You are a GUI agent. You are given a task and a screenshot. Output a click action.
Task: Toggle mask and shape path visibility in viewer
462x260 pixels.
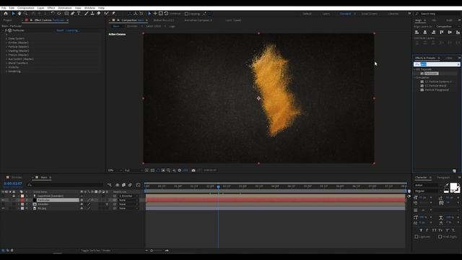tap(158, 170)
